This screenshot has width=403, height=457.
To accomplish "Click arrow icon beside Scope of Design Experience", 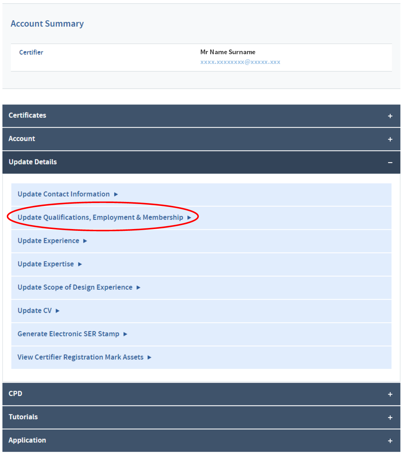I will [x=138, y=288].
